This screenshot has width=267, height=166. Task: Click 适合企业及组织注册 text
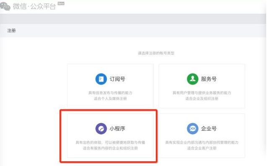pos(202,99)
